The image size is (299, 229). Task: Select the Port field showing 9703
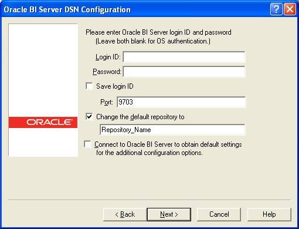click(181, 102)
